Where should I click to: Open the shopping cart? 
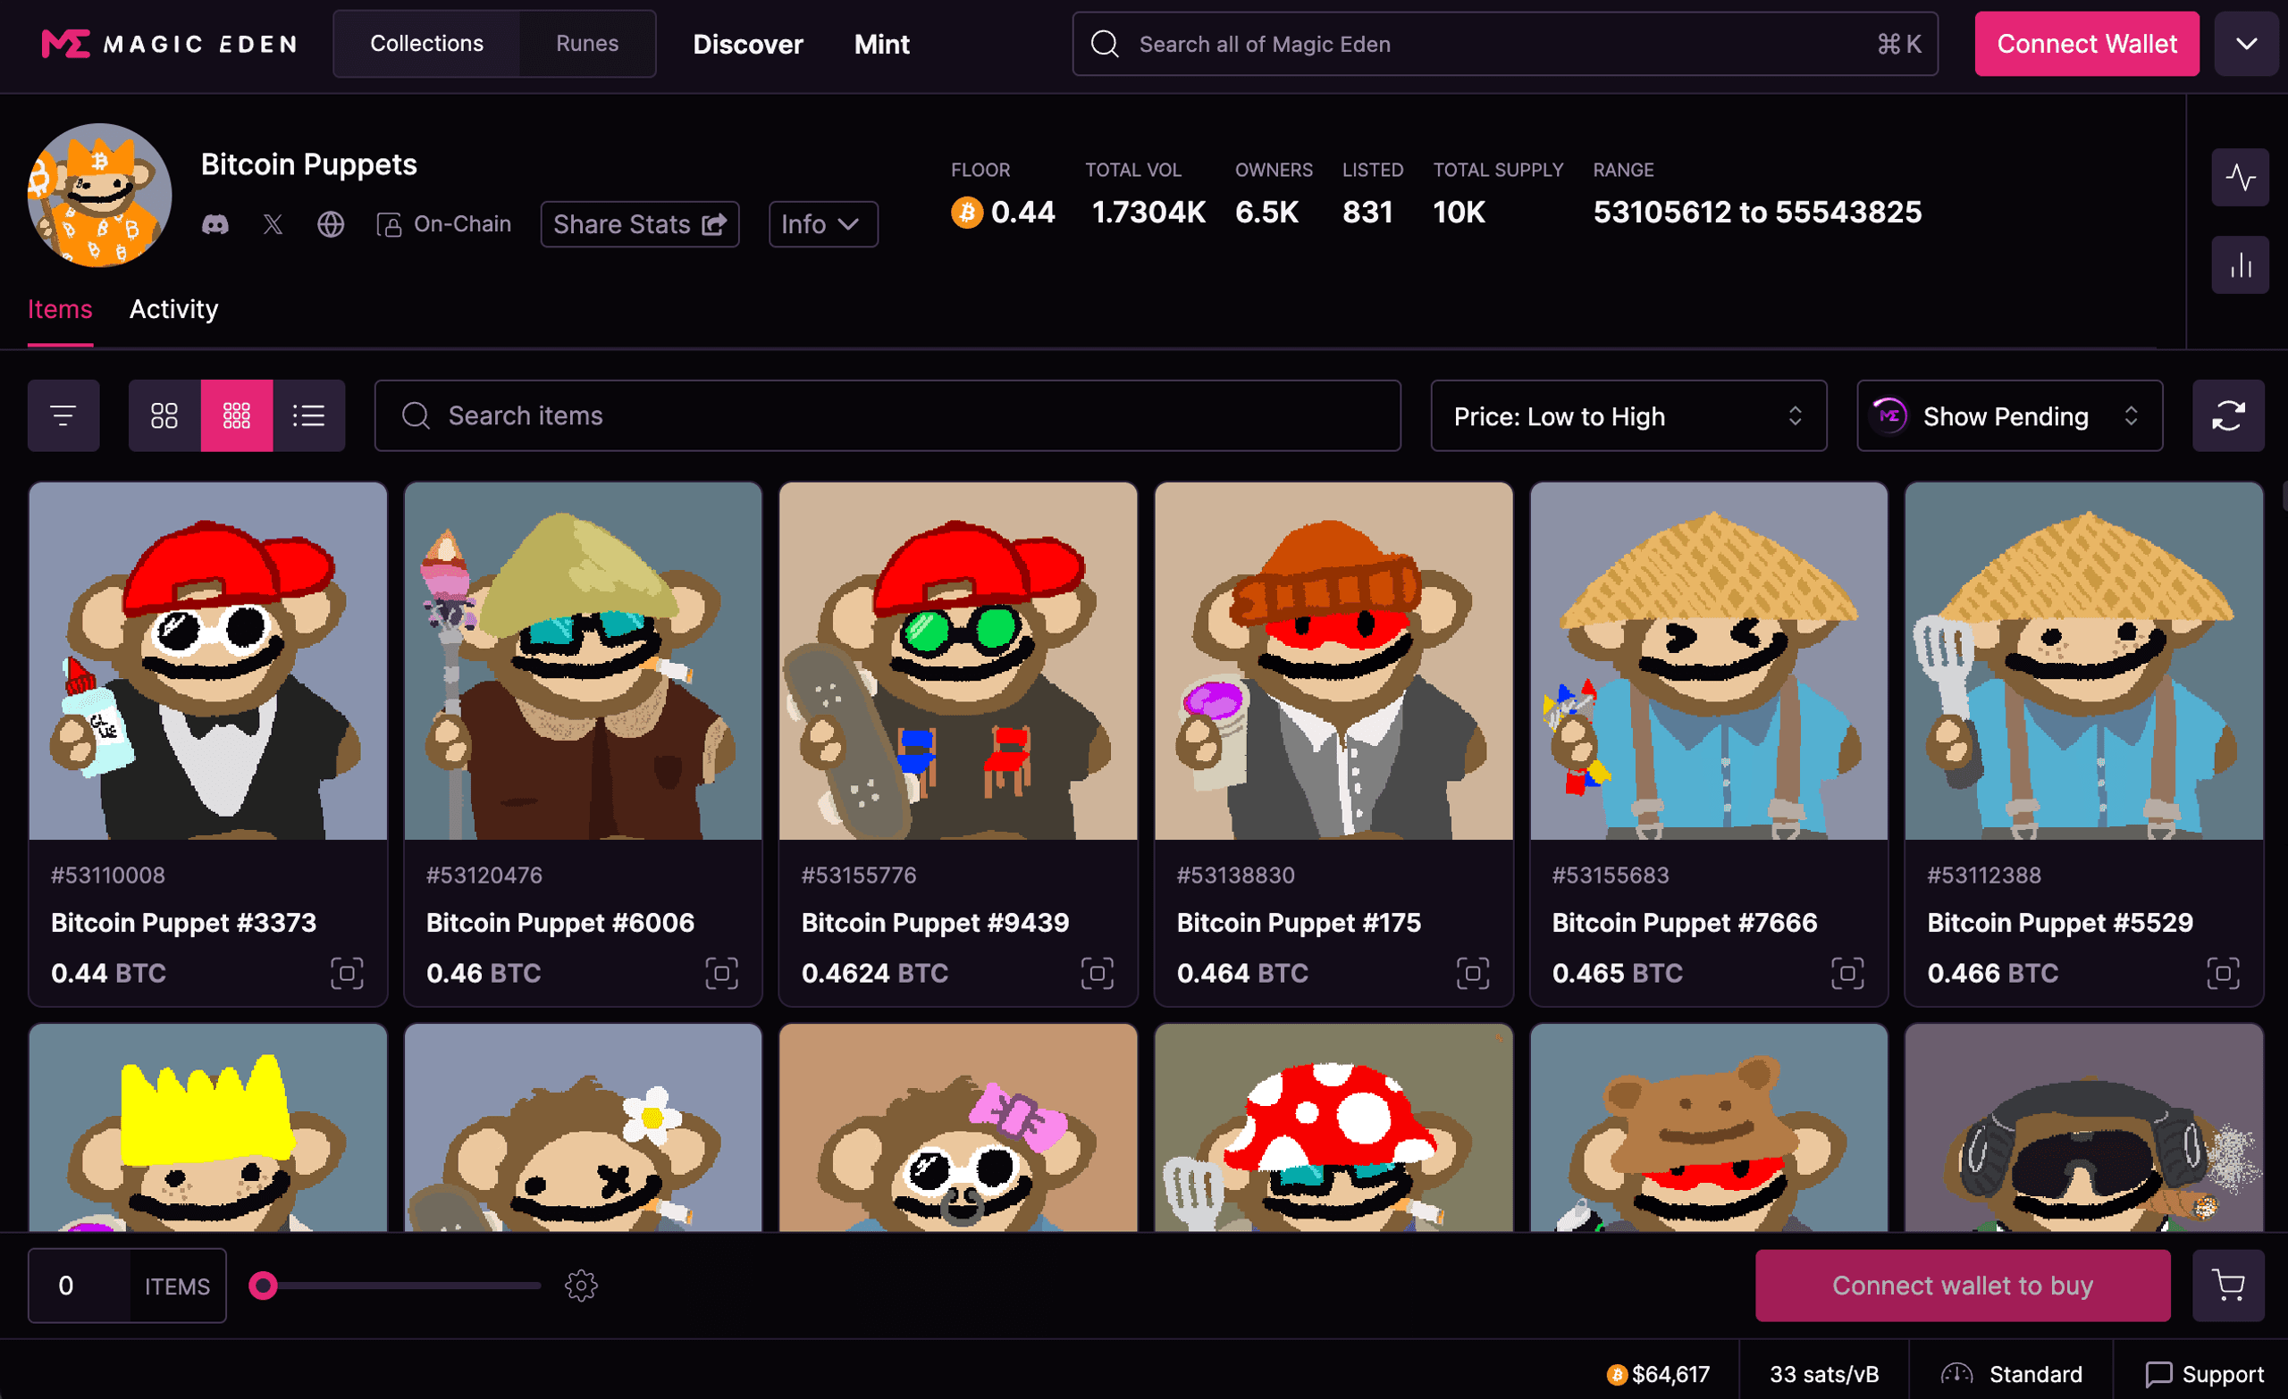2227,1286
